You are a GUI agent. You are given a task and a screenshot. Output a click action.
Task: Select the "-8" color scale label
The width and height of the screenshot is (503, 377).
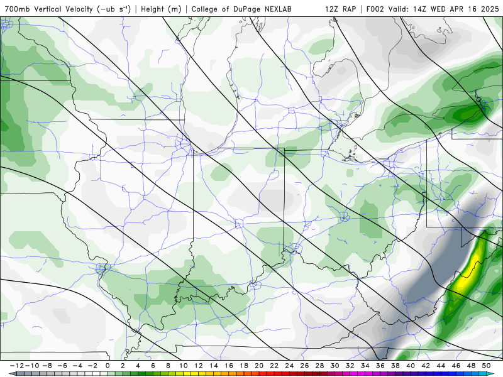(x=47, y=366)
